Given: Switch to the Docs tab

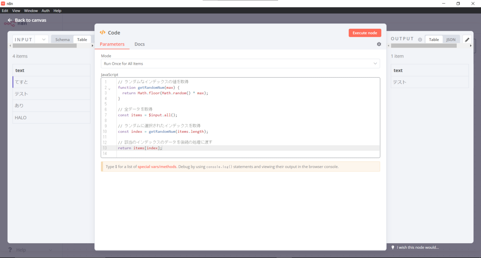Looking at the screenshot, I should pos(139,44).
